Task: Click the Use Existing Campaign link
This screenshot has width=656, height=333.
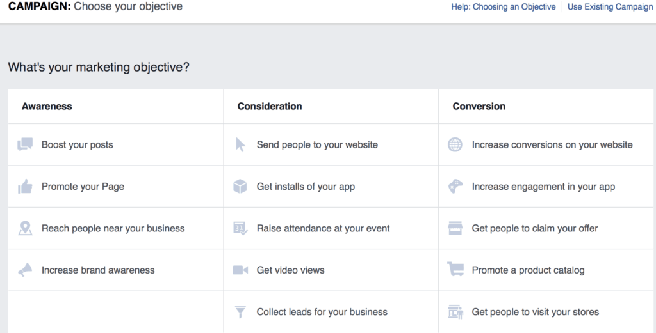Action: 610,7
